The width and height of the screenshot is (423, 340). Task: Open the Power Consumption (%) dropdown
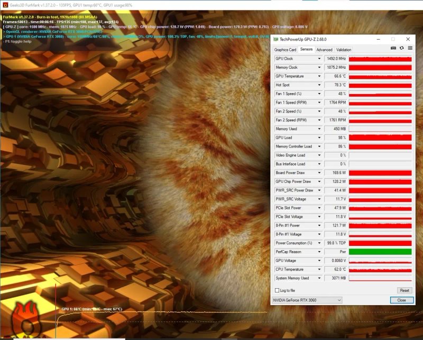click(319, 243)
